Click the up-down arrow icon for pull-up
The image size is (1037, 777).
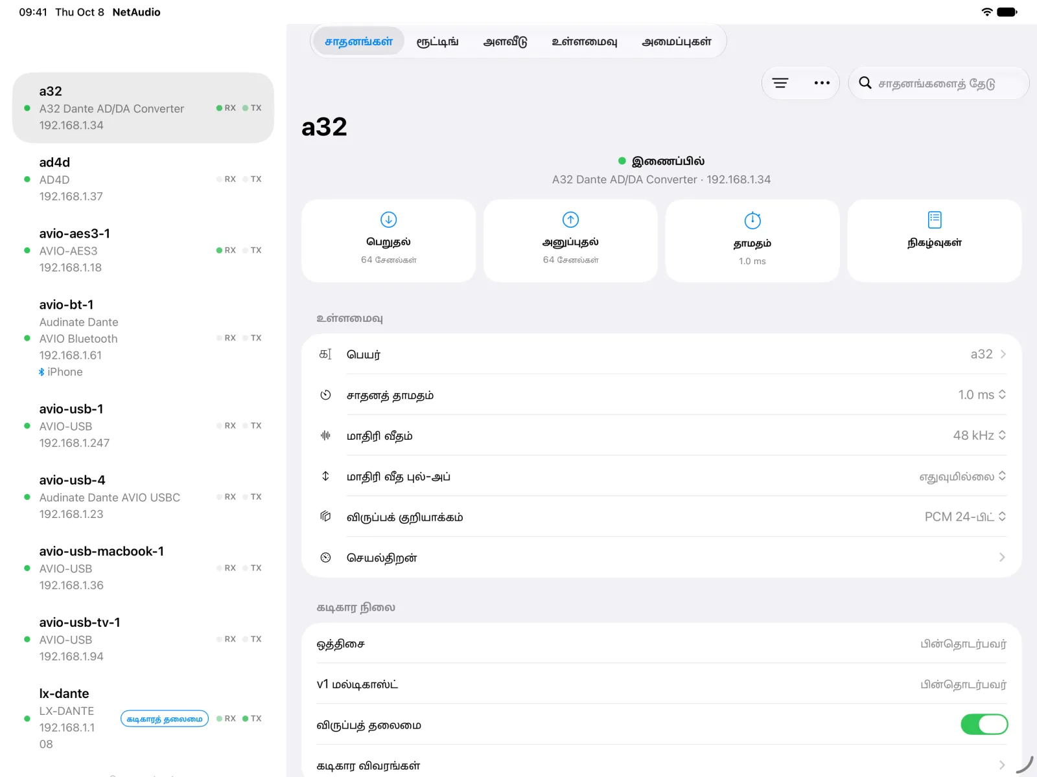(x=325, y=476)
